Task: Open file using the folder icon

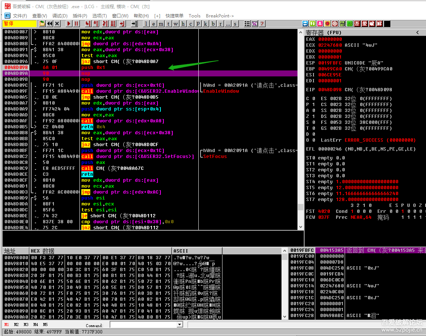Action: pos(42,24)
